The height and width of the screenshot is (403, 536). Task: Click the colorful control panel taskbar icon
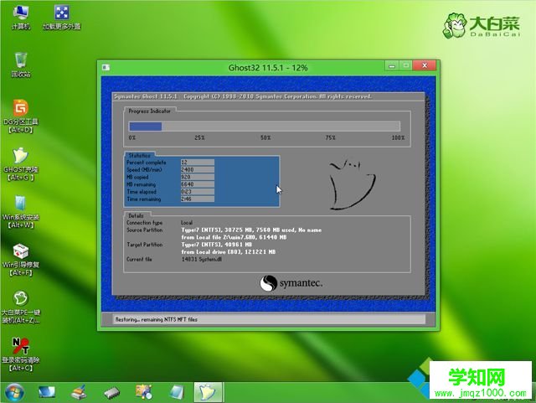(x=144, y=392)
